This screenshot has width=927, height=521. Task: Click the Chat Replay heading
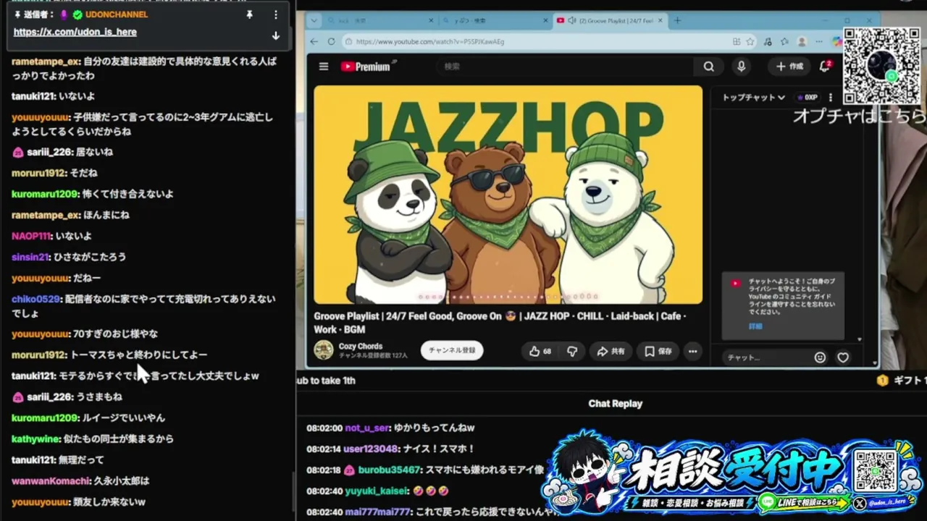click(x=615, y=404)
